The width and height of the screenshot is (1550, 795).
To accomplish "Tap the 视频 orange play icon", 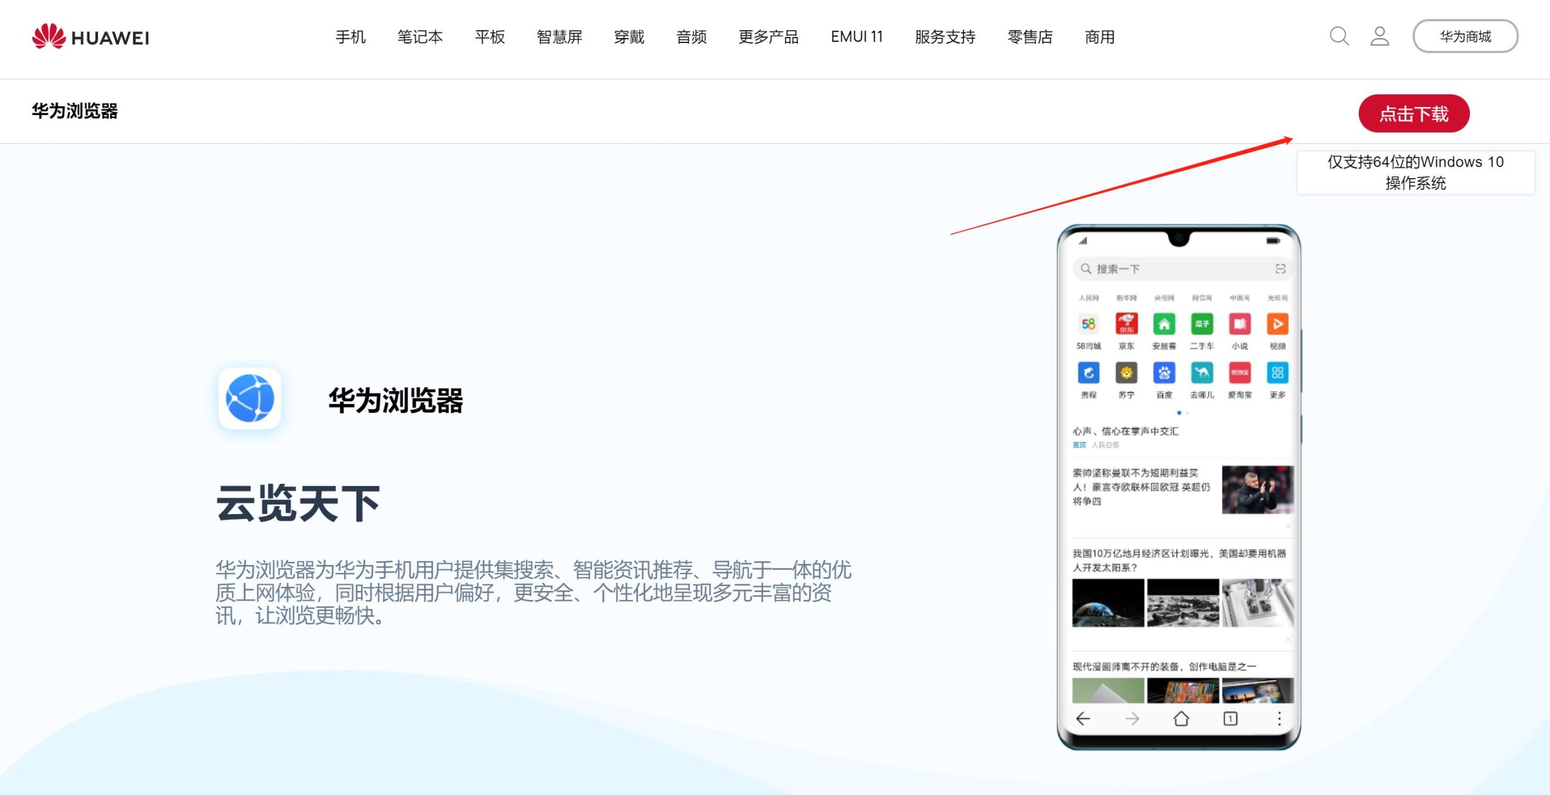I will tap(1278, 324).
